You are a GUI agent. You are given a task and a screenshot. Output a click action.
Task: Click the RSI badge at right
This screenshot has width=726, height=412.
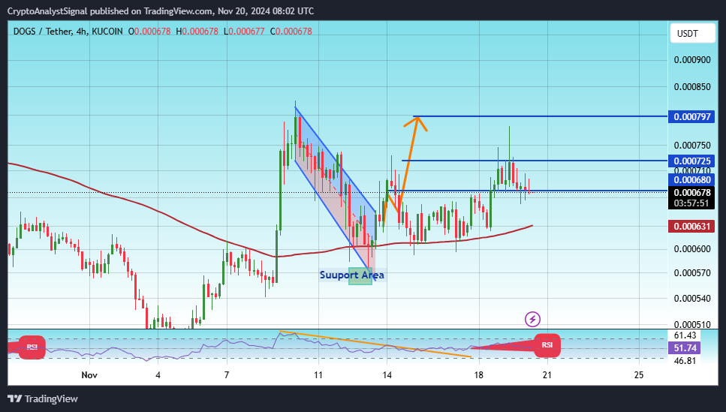pyautogui.click(x=547, y=345)
